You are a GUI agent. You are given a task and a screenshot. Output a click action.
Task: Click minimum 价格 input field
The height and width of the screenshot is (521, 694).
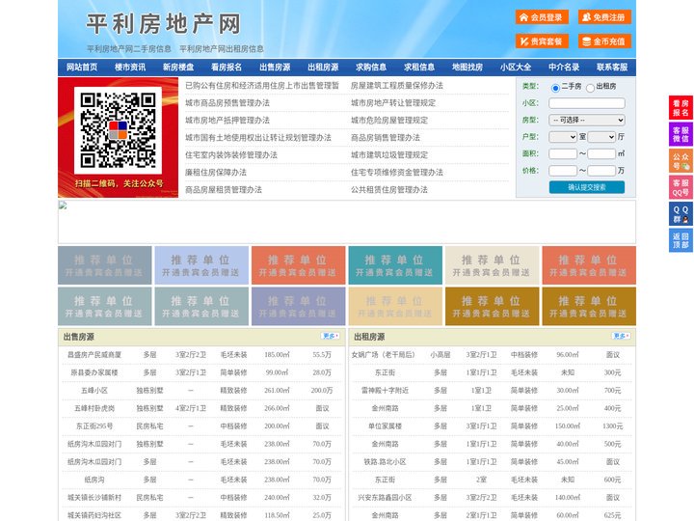tap(563, 171)
